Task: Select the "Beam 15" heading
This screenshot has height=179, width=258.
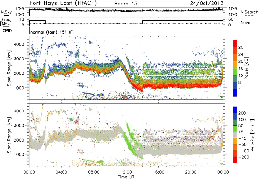Action: (126, 4)
